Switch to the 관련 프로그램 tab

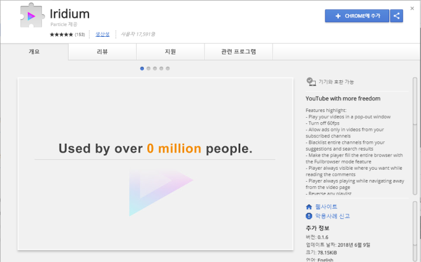[x=239, y=51]
